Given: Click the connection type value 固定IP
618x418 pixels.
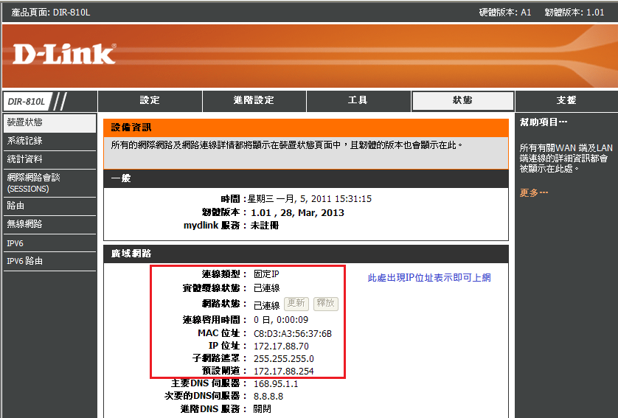Looking at the screenshot, I should point(266,274).
